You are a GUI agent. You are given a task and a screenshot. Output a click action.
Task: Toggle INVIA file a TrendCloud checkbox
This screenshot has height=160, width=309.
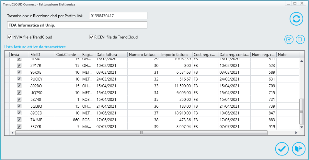(10, 37)
